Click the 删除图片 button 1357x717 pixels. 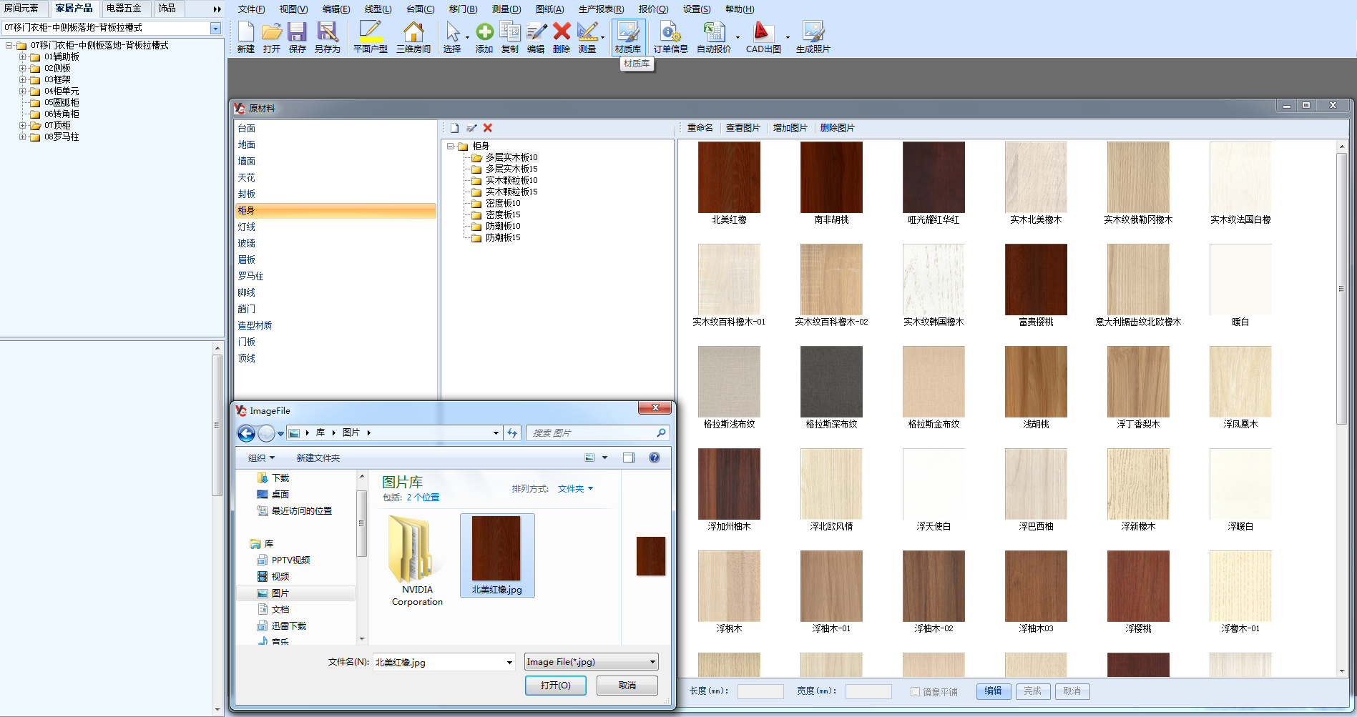tap(837, 128)
